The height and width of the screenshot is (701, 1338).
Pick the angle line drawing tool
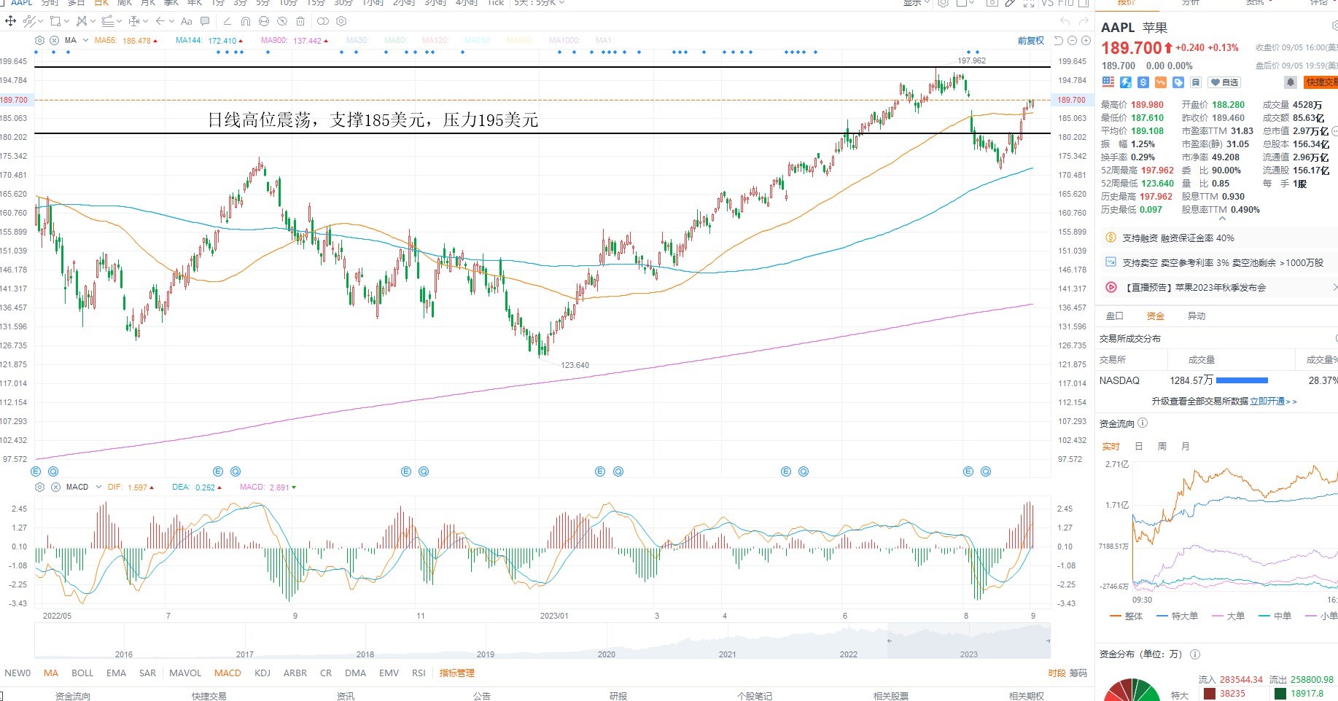[227, 21]
